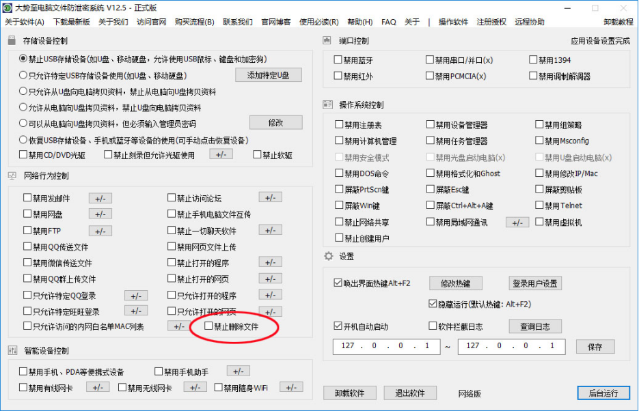Check the 禁用发邮件 option
Viewport: 639px width, 411px height.
tap(27, 198)
